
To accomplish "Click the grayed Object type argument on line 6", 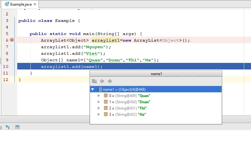I will point(171,40).
